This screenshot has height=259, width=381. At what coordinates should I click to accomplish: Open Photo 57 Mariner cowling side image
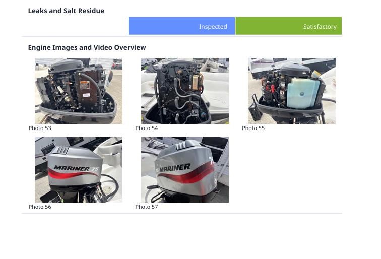(x=185, y=169)
